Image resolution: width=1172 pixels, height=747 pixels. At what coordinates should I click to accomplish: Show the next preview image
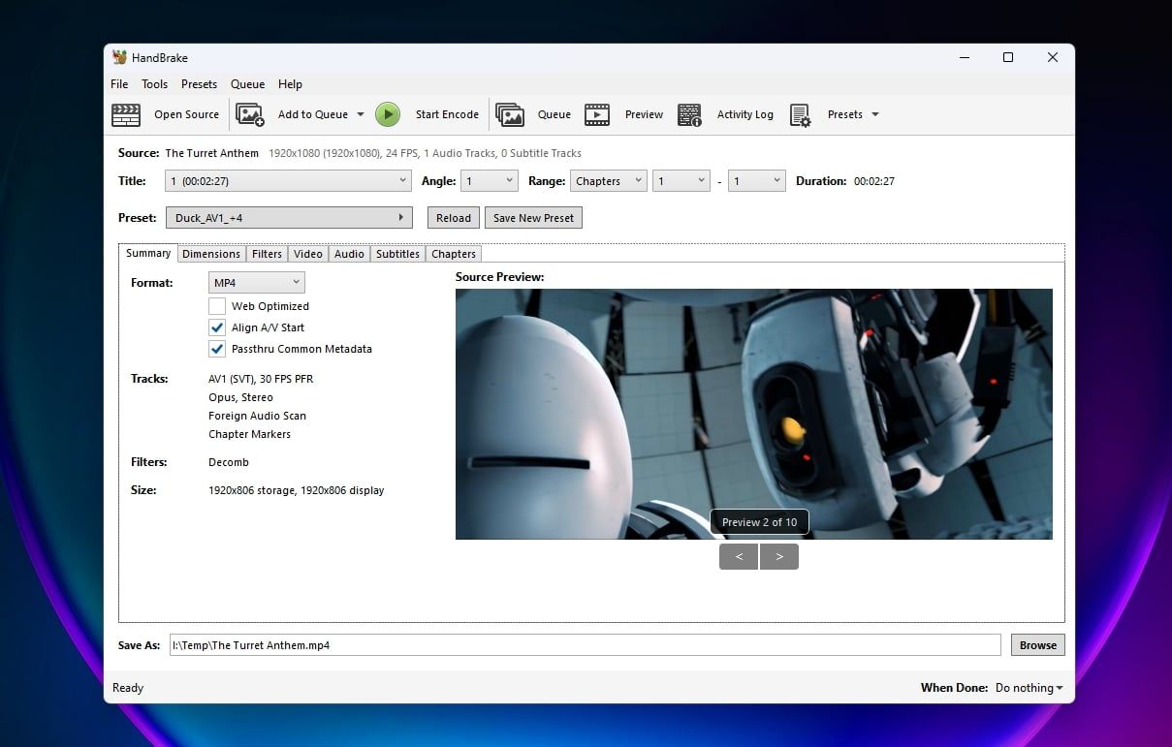coord(779,556)
